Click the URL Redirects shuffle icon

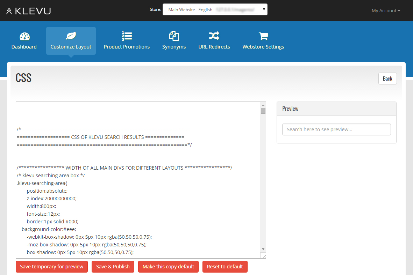214,36
